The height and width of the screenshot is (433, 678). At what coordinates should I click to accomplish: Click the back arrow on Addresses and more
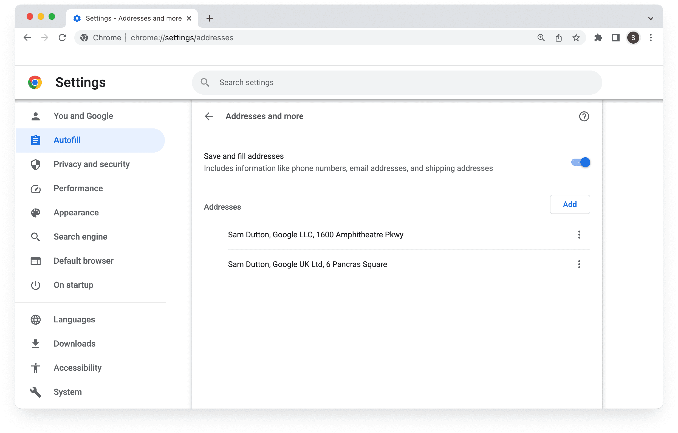coord(209,117)
